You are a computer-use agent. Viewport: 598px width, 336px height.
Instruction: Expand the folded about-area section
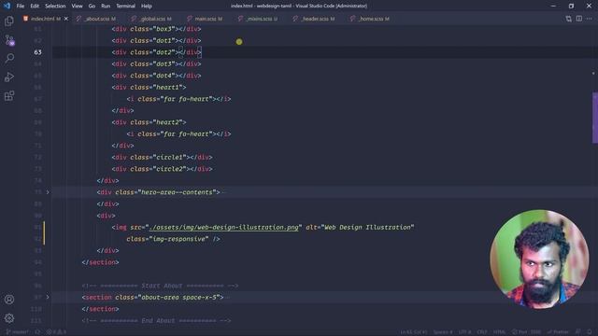[48, 297]
